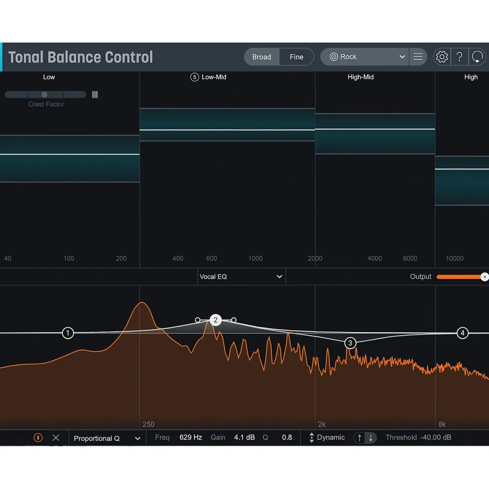Select EQ node 4
Viewport: 489px width, 489px height.
click(462, 333)
